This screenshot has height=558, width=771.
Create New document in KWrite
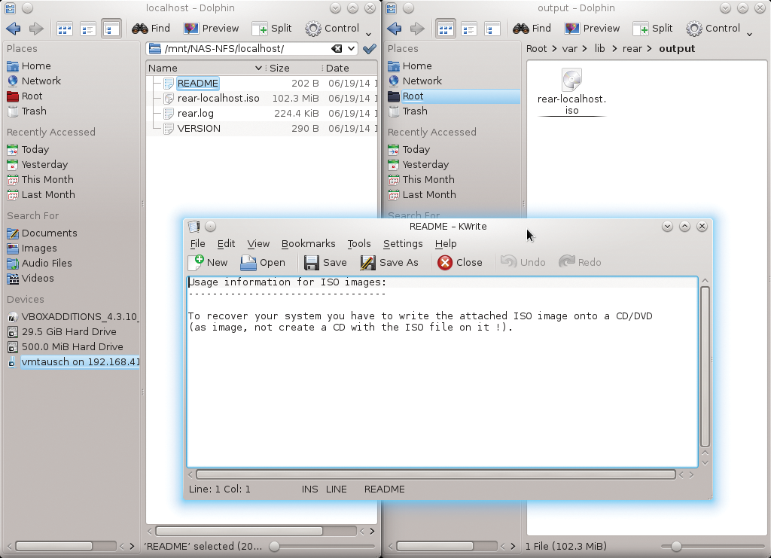[x=208, y=263]
